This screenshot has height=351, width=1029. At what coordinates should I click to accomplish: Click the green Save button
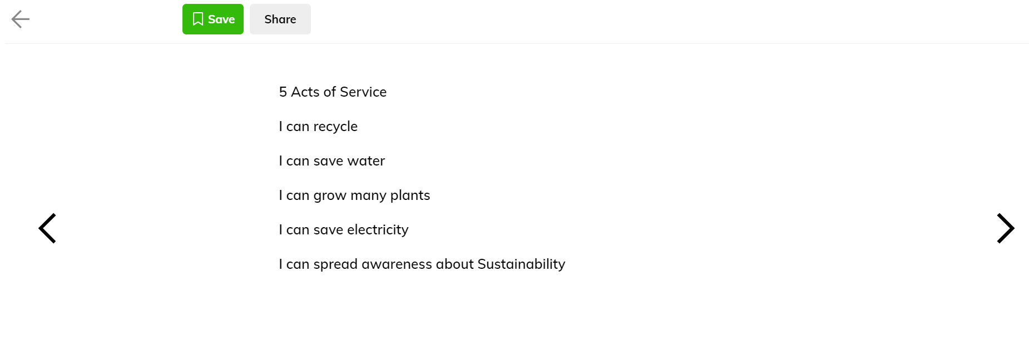tap(213, 19)
